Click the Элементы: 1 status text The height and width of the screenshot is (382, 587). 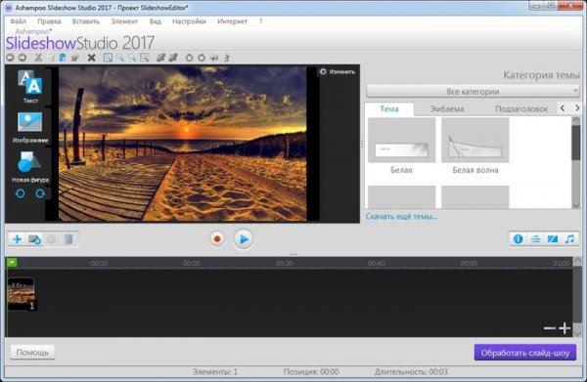click(x=215, y=372)
